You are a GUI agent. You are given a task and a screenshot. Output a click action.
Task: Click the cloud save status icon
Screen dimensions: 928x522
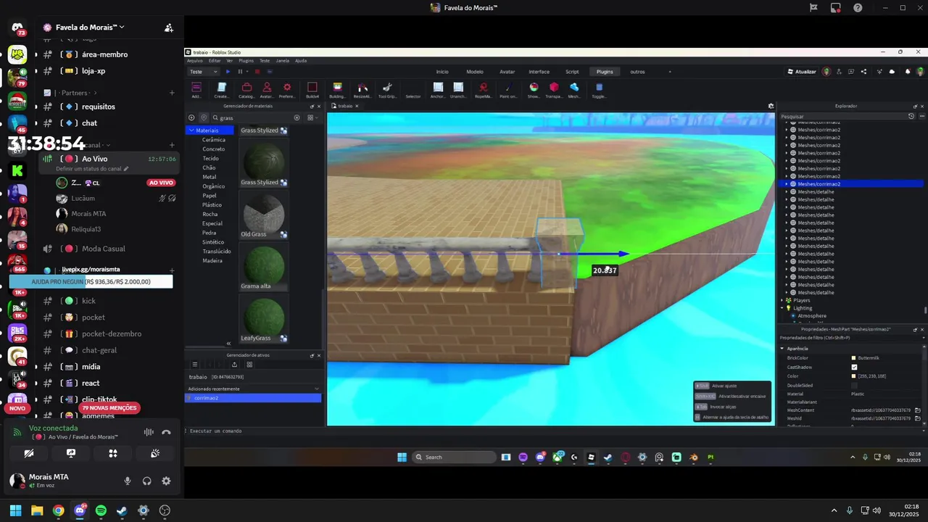pyautogui.click(x=892, y=72)
